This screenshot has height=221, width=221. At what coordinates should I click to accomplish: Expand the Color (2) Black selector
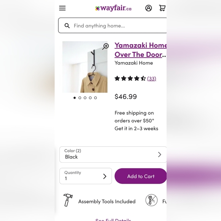[x=113, y=154]
